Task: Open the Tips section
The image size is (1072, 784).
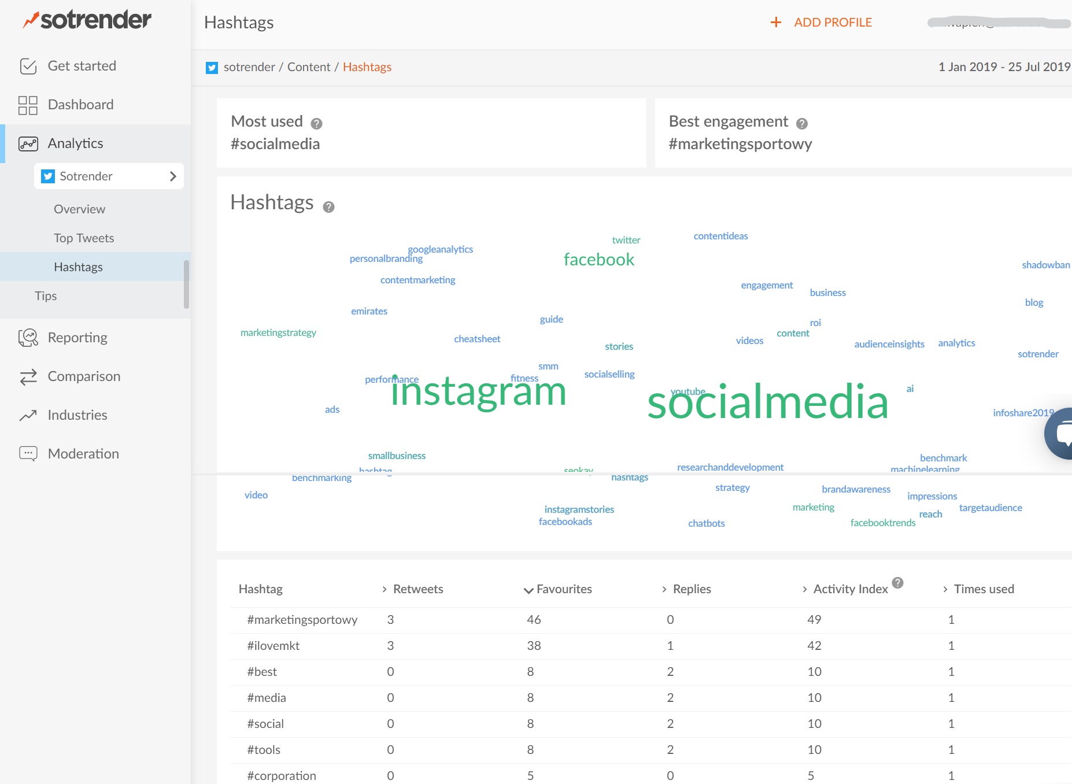Action: point(46,295)
